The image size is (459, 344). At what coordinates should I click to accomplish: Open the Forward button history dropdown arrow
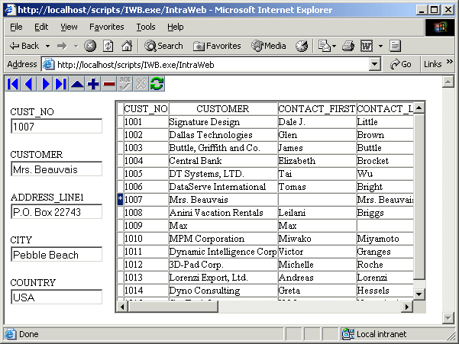point(76,47)
